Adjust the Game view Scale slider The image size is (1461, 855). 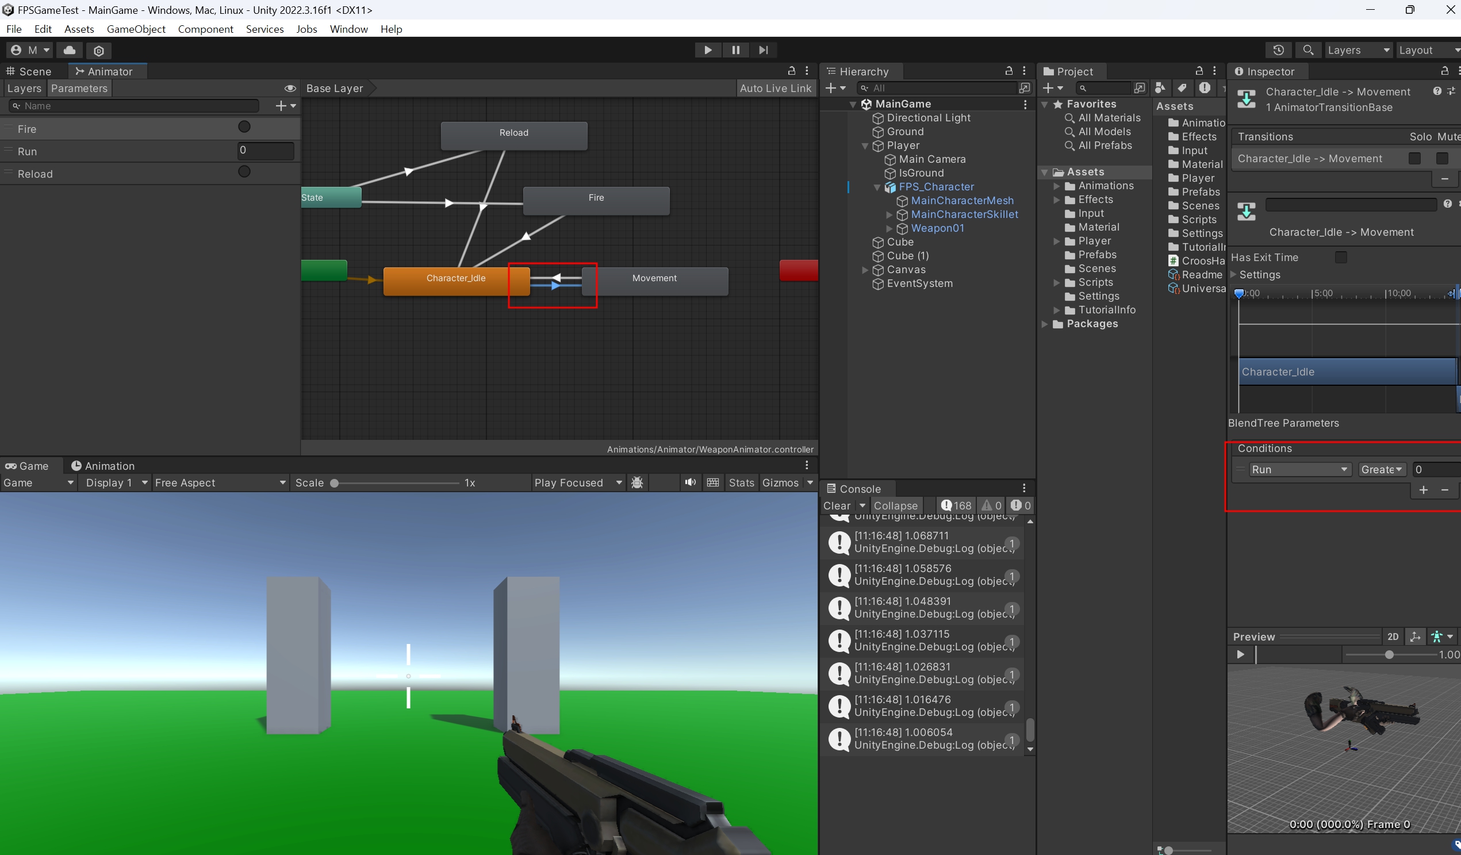396,483
